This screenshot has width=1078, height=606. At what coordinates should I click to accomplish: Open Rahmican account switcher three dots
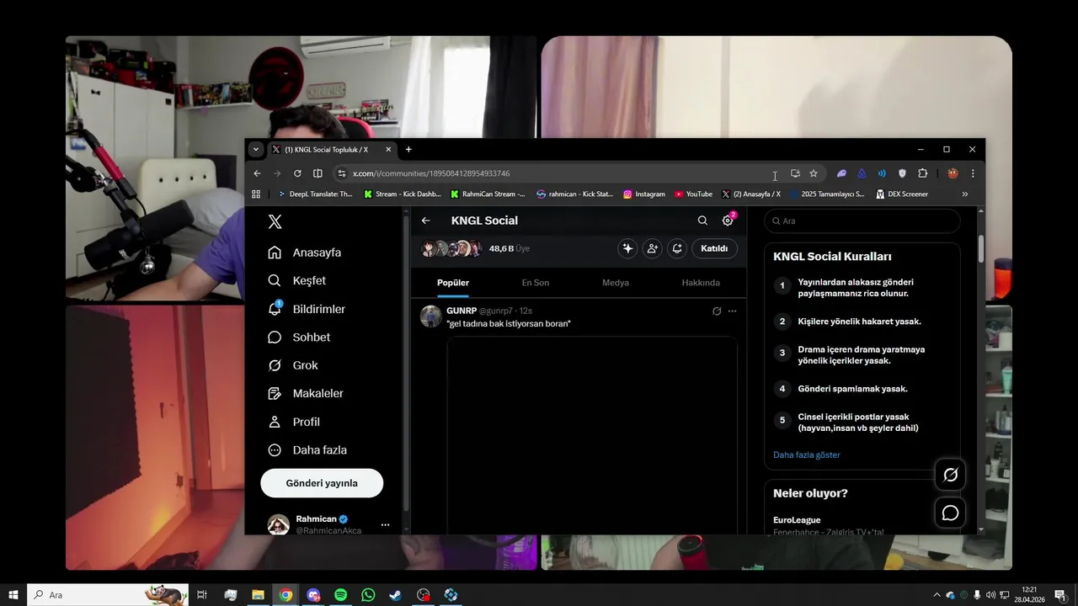tap(385, 524)
